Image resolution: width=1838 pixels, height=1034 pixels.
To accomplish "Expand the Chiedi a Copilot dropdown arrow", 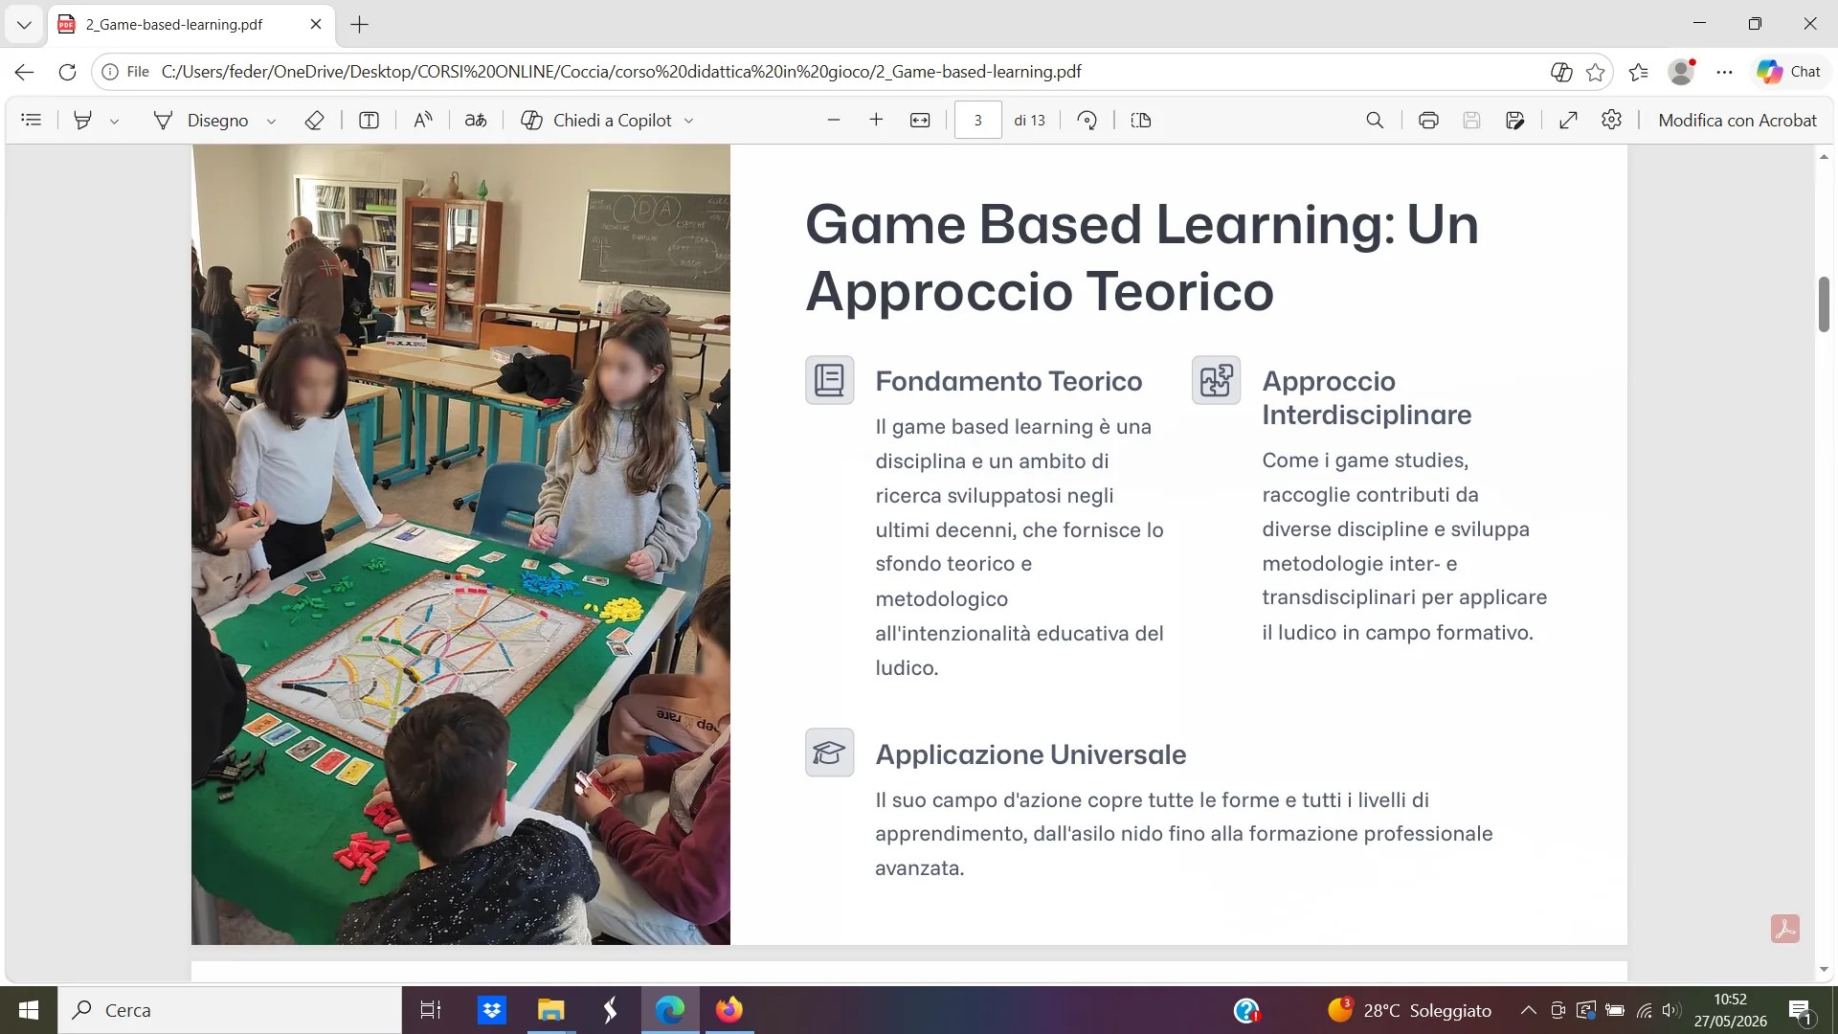I will [688, 121].
